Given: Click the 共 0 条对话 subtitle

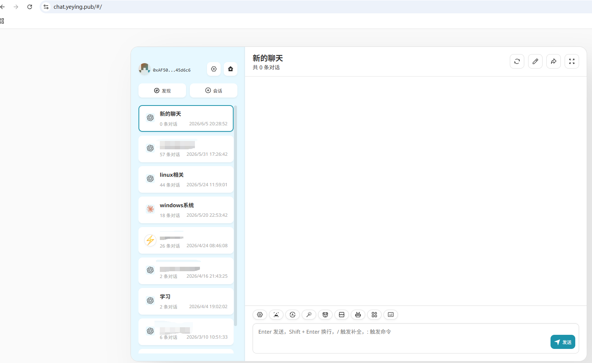Looking at the screenshot, I should tap(266, 67).
